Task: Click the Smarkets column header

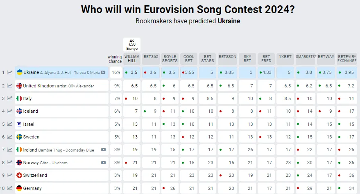Action: pyautogui.click(x=306, y=56)
